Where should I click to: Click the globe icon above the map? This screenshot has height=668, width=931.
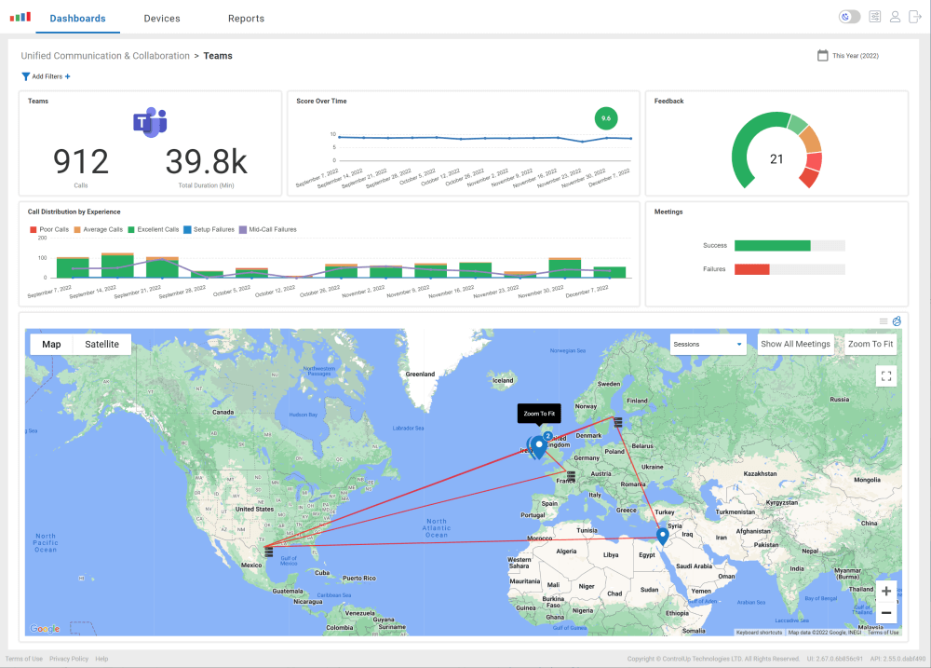[897, 320]
